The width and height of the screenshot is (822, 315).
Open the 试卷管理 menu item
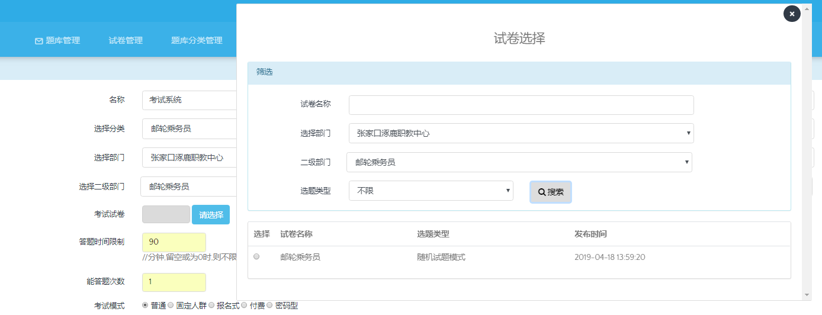[126, 41]
